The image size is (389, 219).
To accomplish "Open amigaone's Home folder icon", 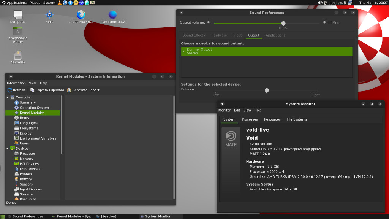I will [x=18, y=35].
